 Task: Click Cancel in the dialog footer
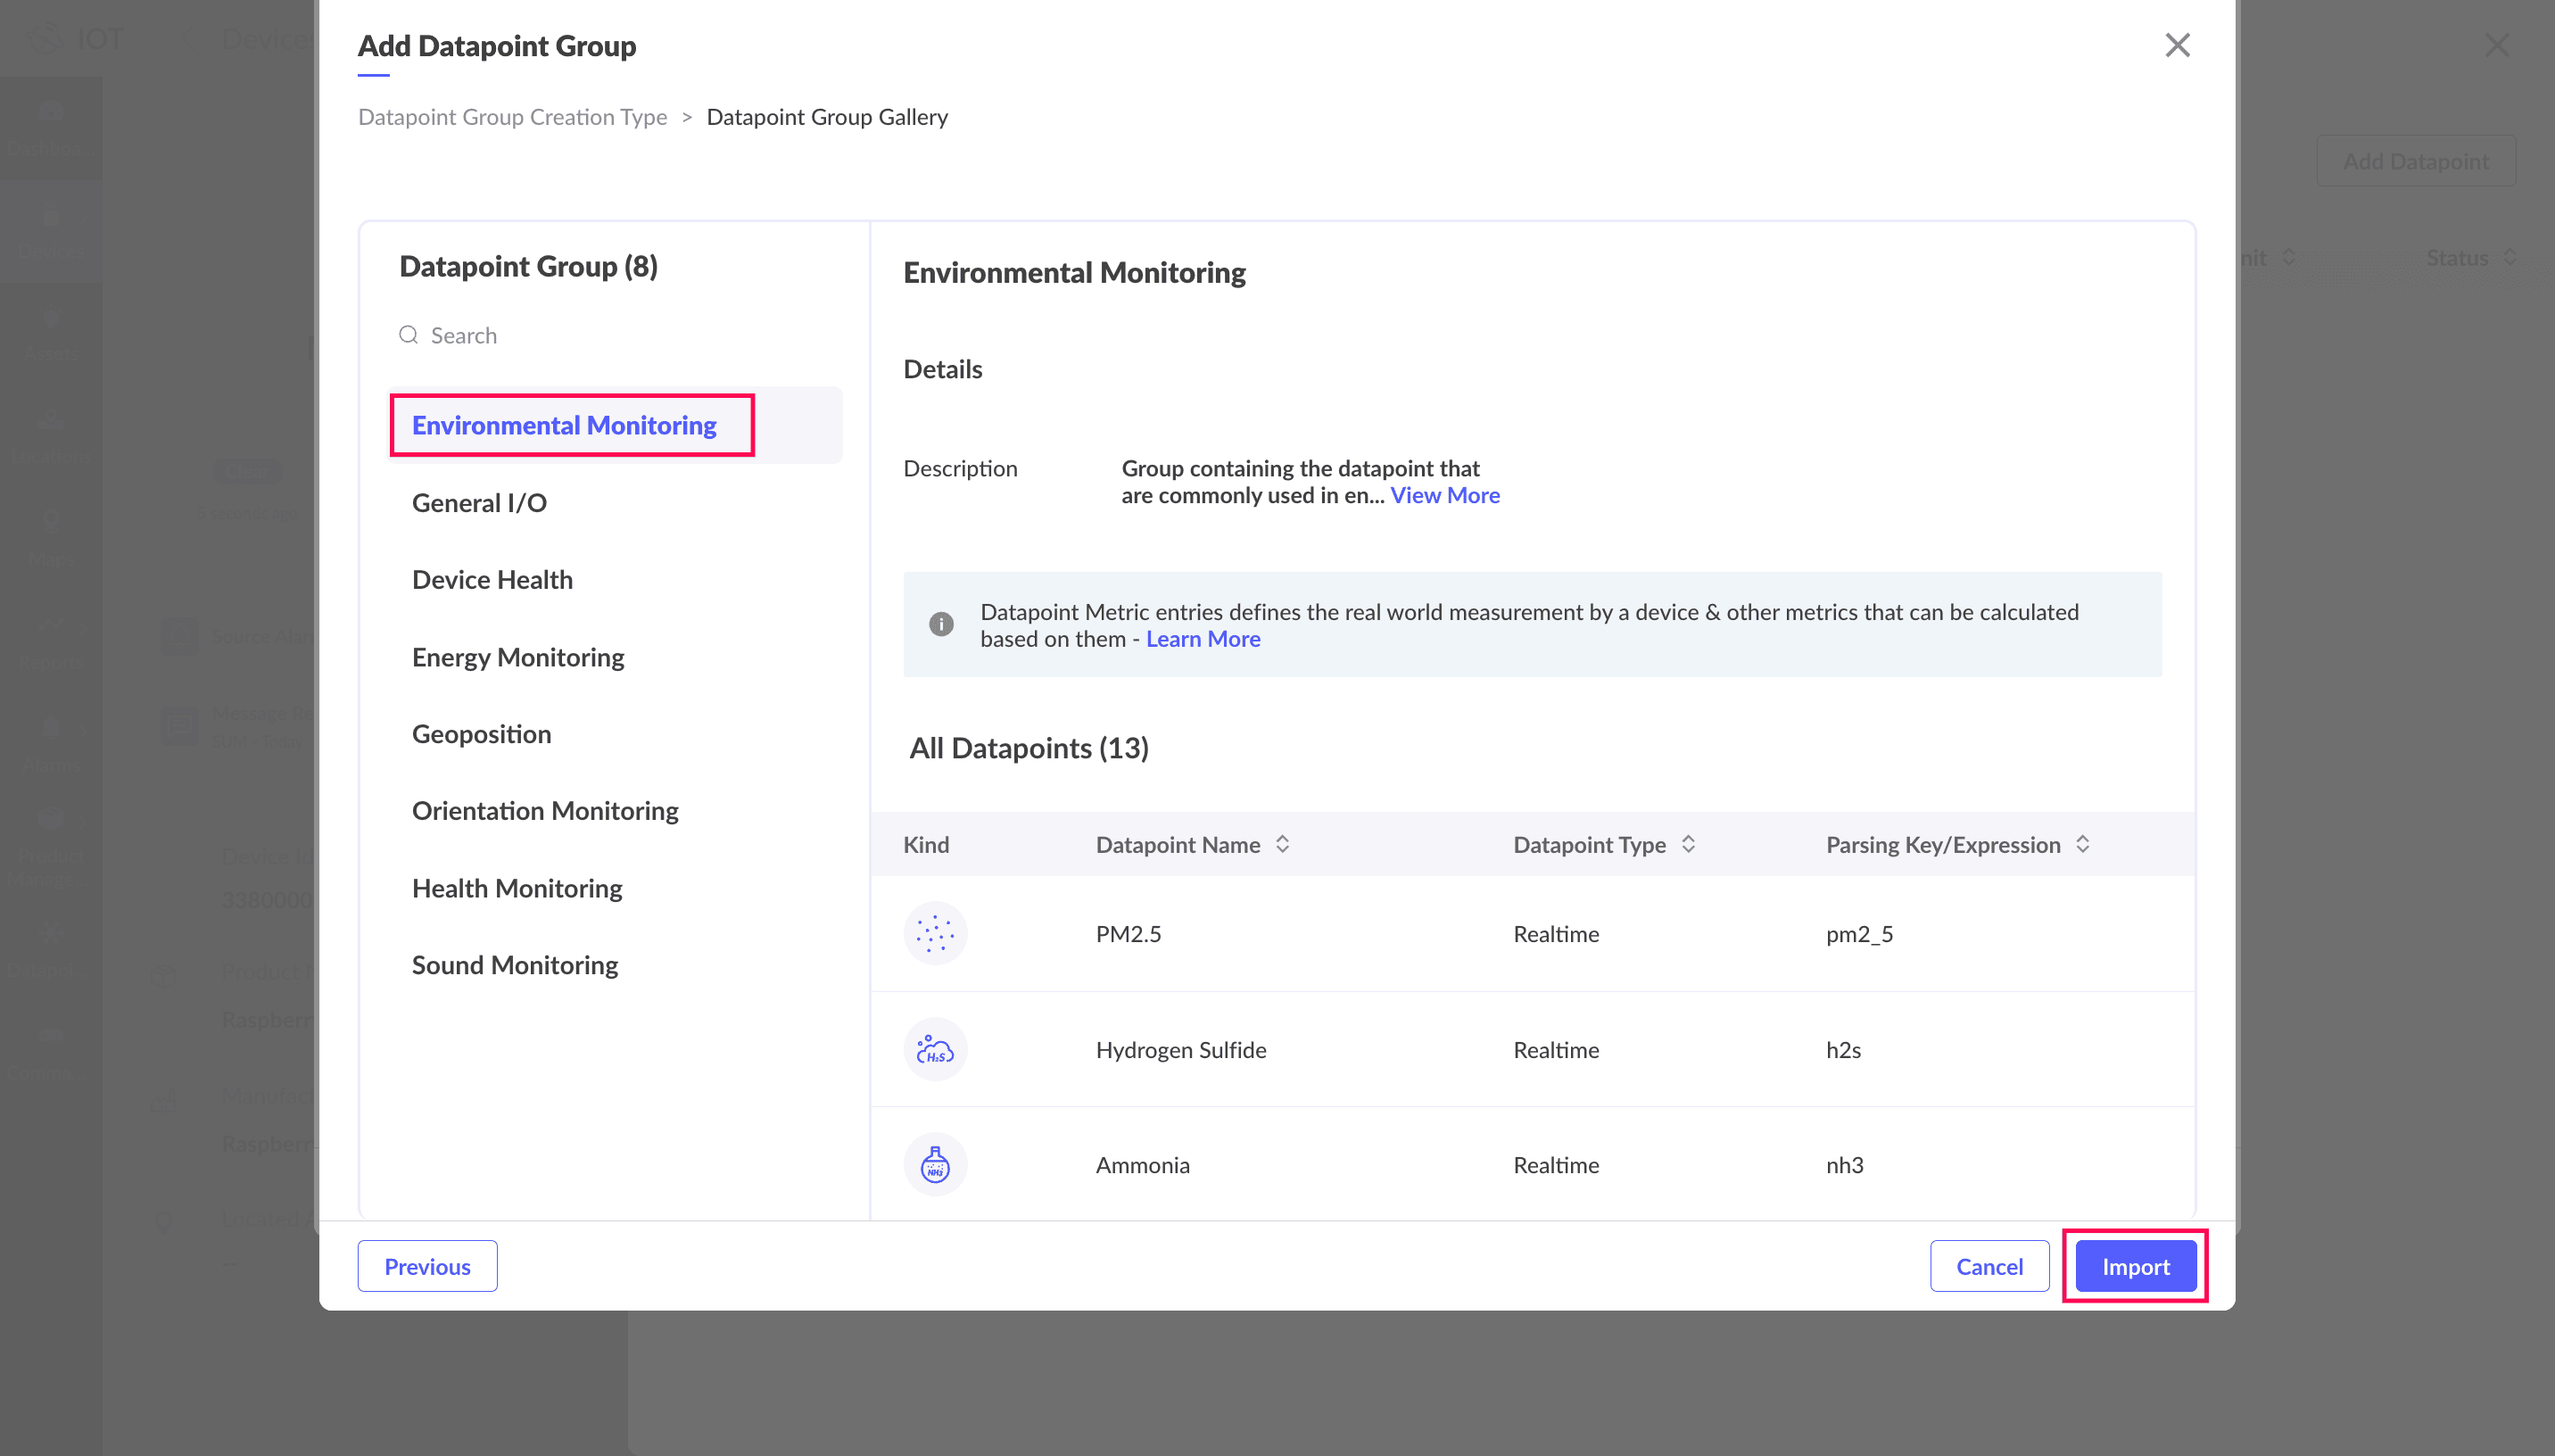point(1989,1266)
